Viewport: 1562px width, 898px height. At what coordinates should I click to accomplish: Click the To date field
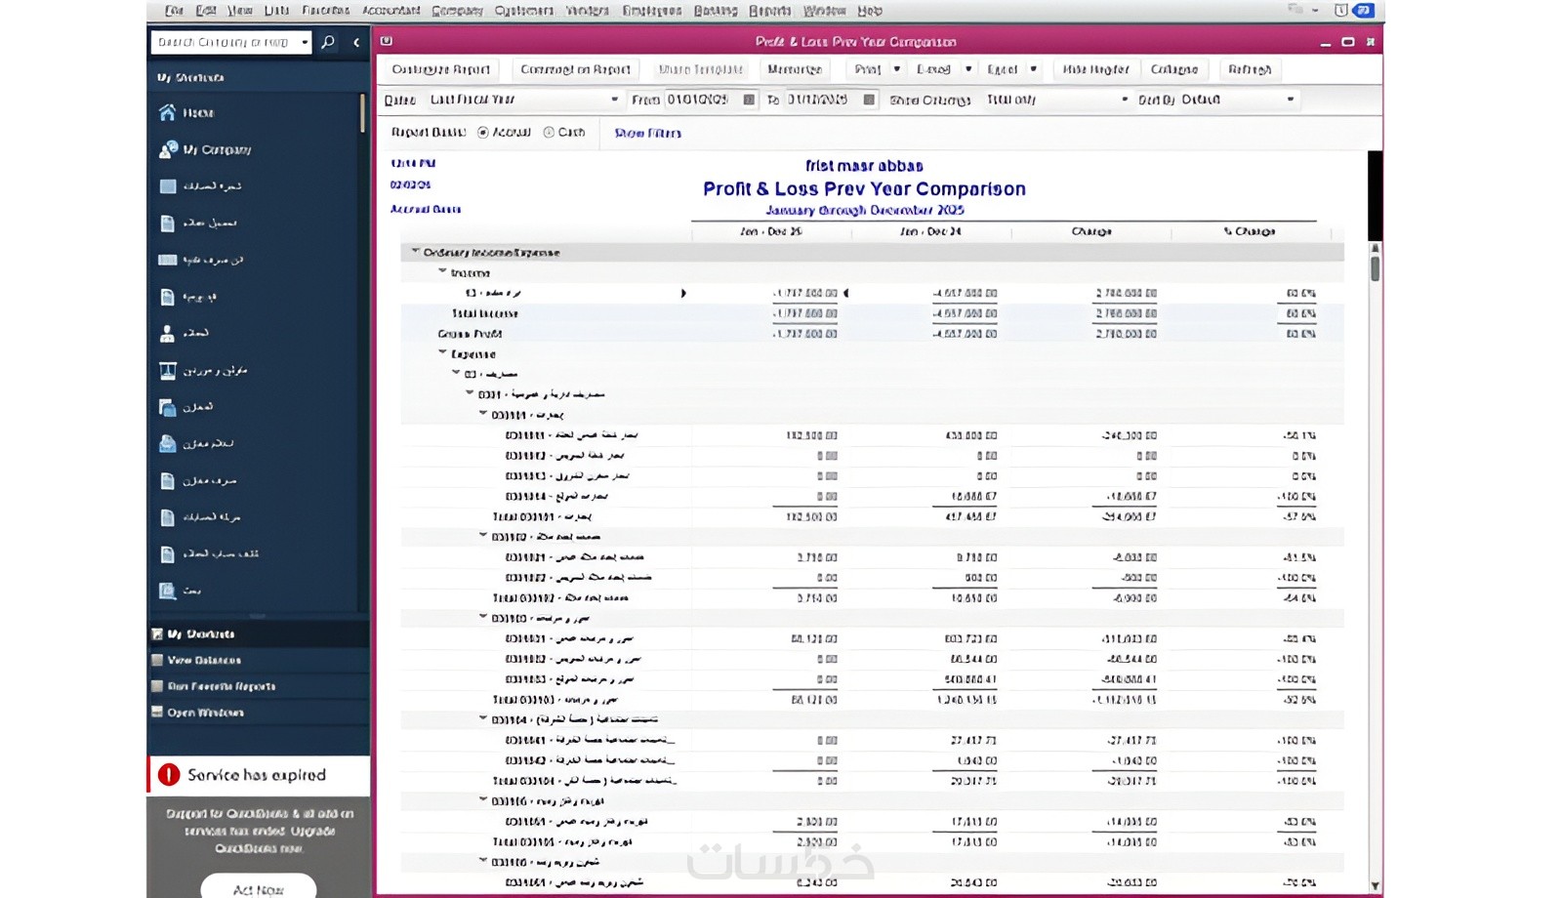pos(823,100)
